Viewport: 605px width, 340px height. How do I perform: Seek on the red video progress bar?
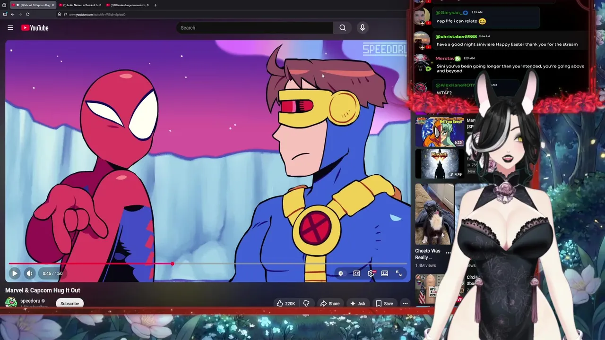[208, 263]
